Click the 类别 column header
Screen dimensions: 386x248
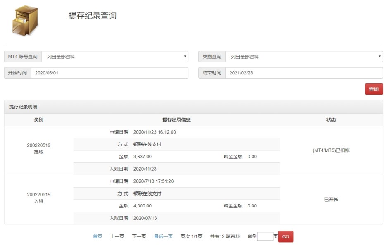[38, 120]
